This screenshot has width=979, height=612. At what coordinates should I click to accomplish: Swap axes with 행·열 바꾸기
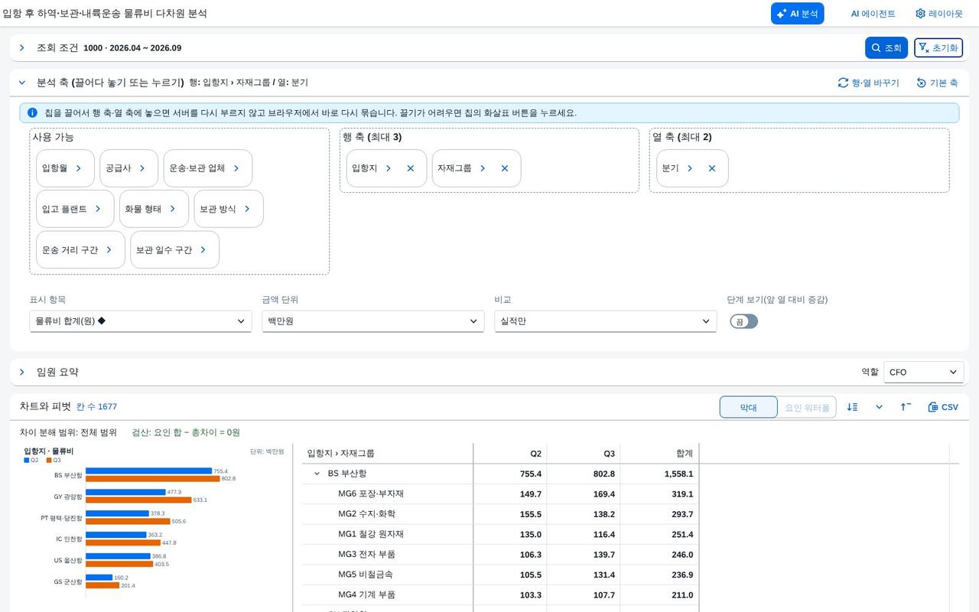pyautogui.click(x=868, y=83)
